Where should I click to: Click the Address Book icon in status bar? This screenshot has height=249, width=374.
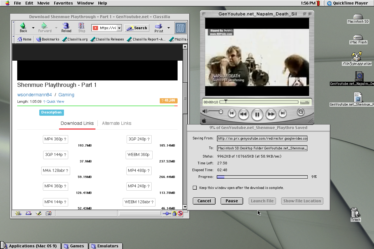[48, 213]
